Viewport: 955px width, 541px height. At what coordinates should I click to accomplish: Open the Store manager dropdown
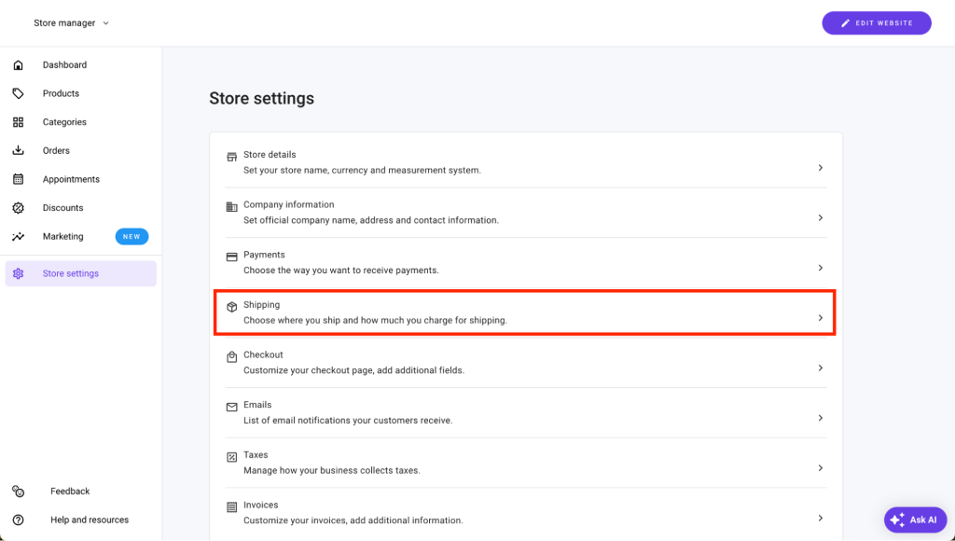pos(70,22)
